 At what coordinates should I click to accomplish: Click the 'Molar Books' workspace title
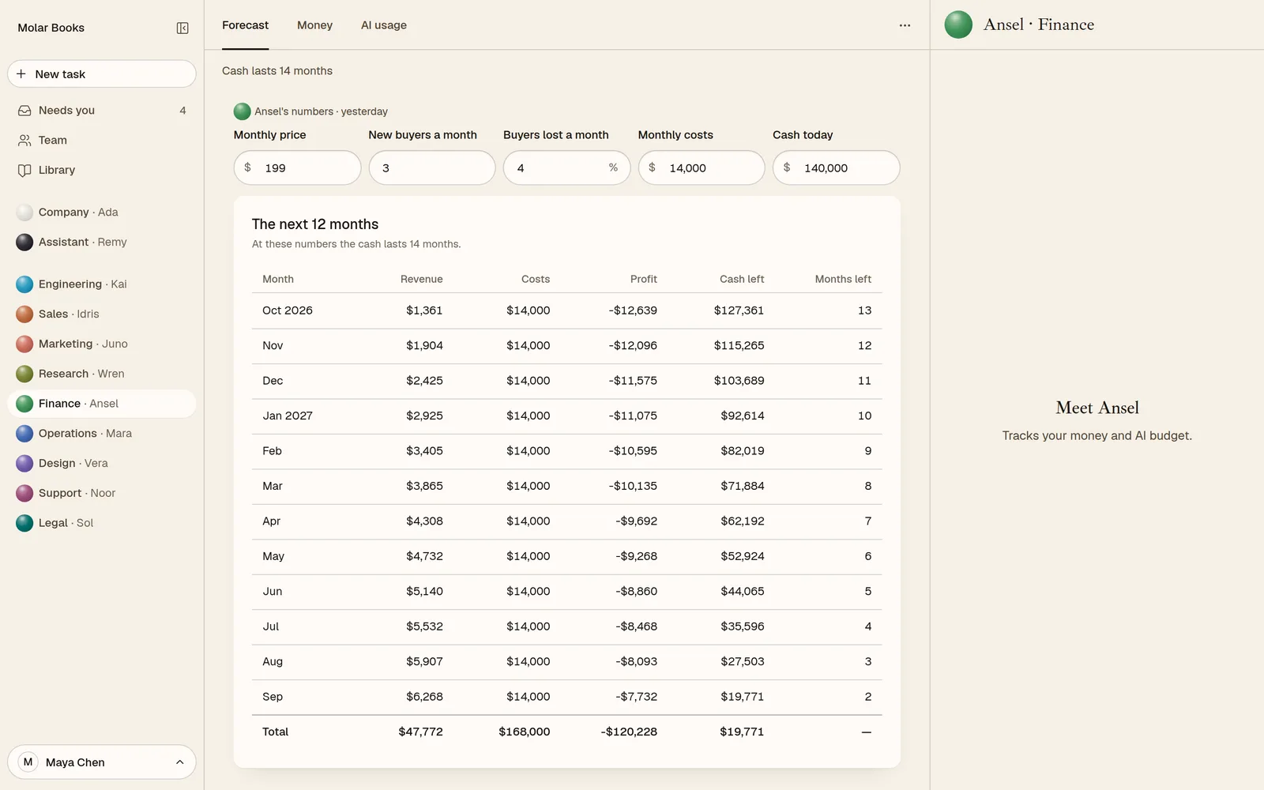51,28
